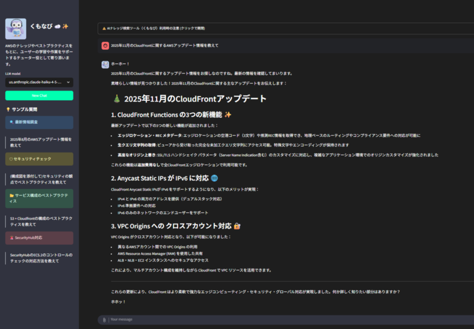Select the サービス構成のベストプラクティス category

point(39,199)
